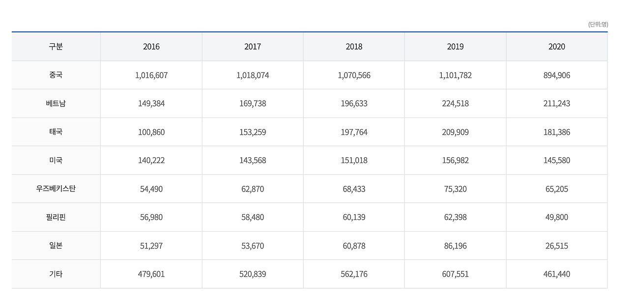629x304 pixels.
Task: Click the cell value 1,016,607
Action: pos(151,75)
